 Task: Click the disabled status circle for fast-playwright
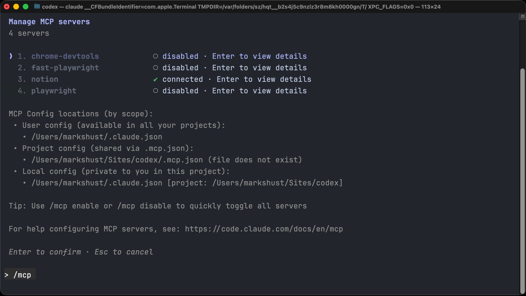point(155,68)
